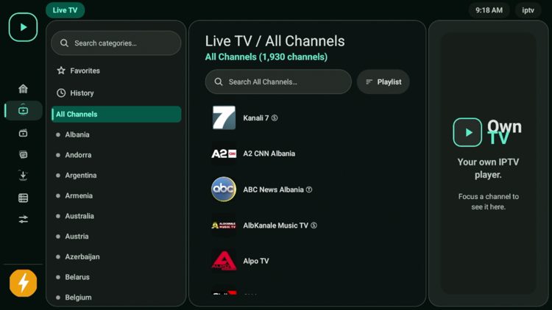Click the magnifier icon in channel search
The image size is (552, 310).
click(219, 82)
